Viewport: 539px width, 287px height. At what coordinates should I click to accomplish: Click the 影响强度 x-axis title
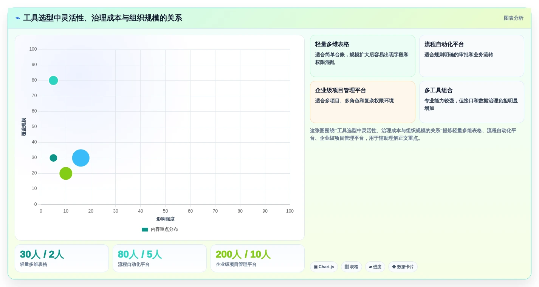166,219
